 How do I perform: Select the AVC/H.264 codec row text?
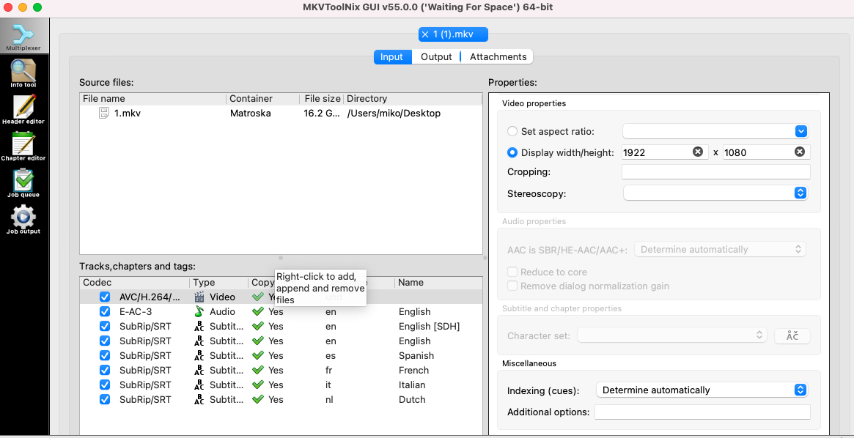(x=150, y=297)
